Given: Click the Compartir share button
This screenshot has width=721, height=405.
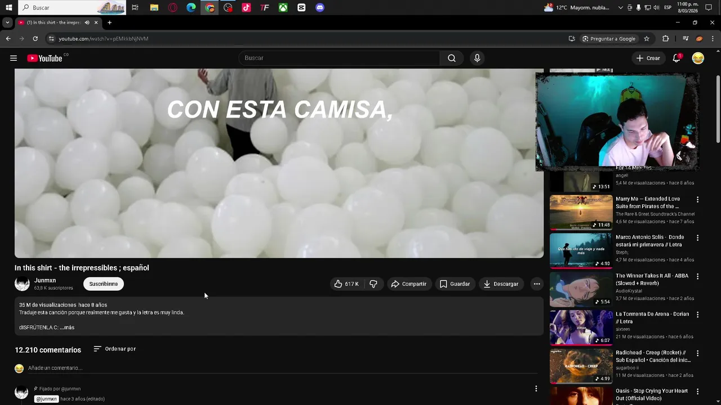Looking at the screenshot, I should click(409, 284).
